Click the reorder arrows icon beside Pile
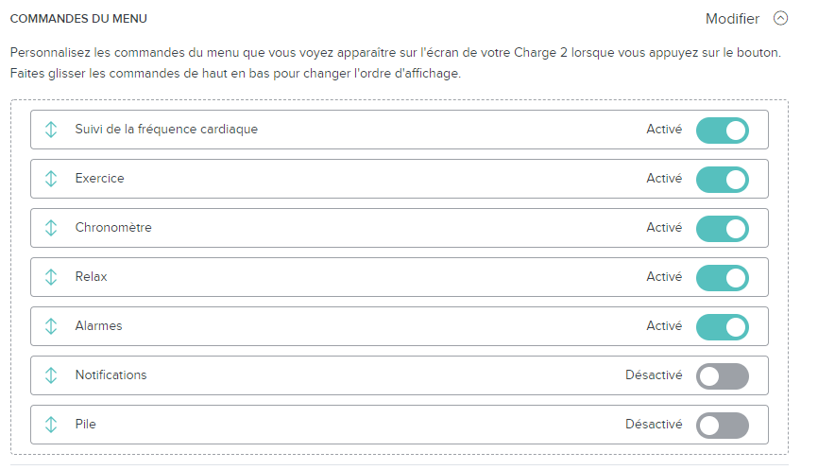The image size is (818, 470). pos(51,425)
